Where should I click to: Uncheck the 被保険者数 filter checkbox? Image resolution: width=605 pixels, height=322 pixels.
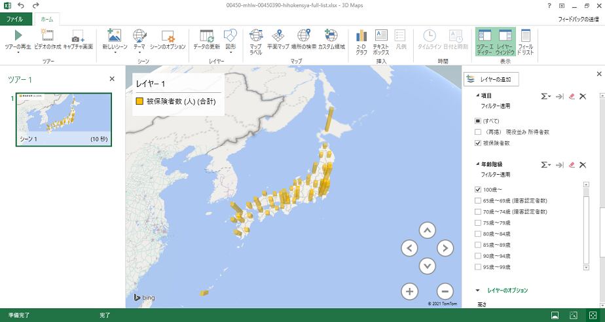479,143
